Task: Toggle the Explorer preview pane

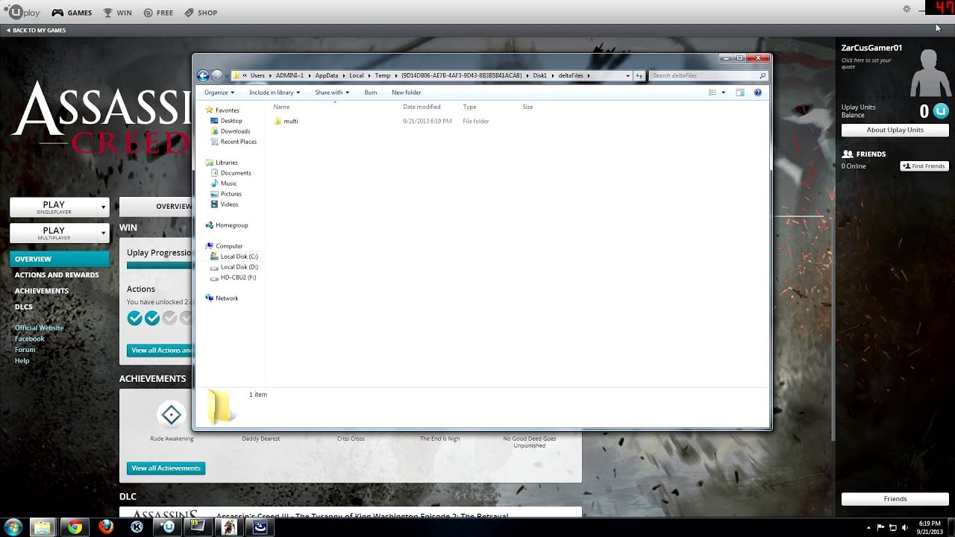Action: 740,92
